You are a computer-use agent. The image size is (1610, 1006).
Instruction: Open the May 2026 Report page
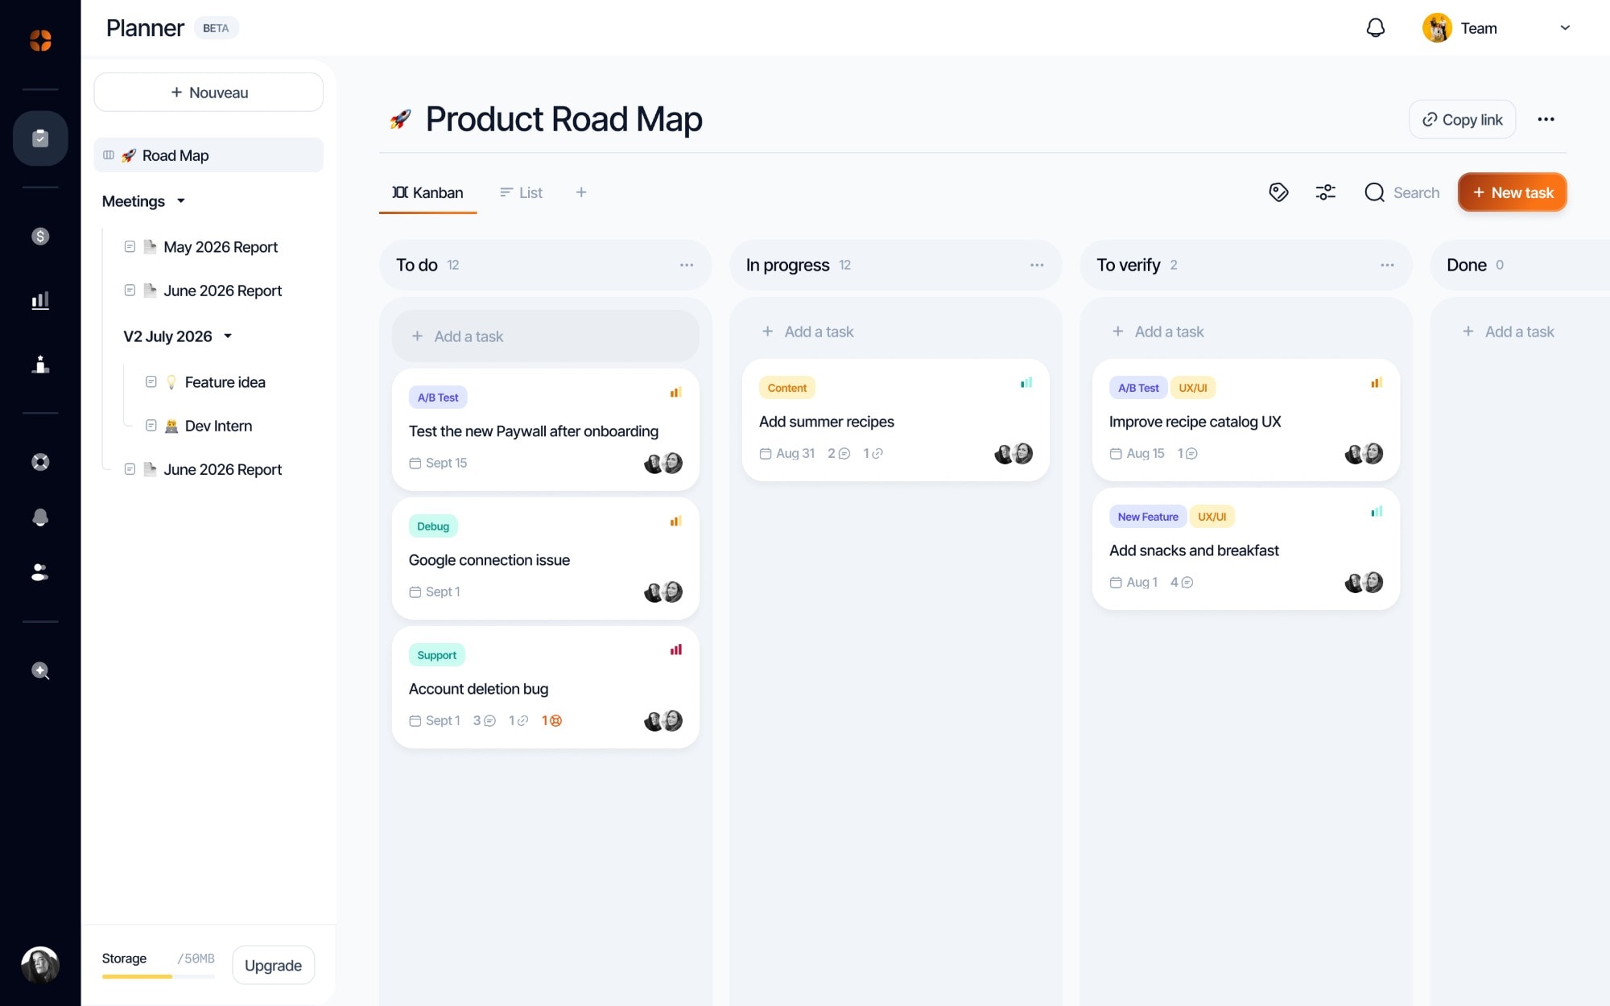pyautogui.click(x=221, y=247)
